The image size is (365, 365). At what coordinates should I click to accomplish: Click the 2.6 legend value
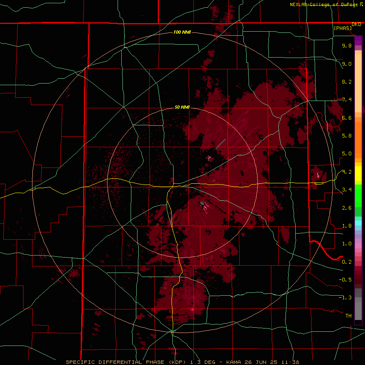tap(347, 208)
